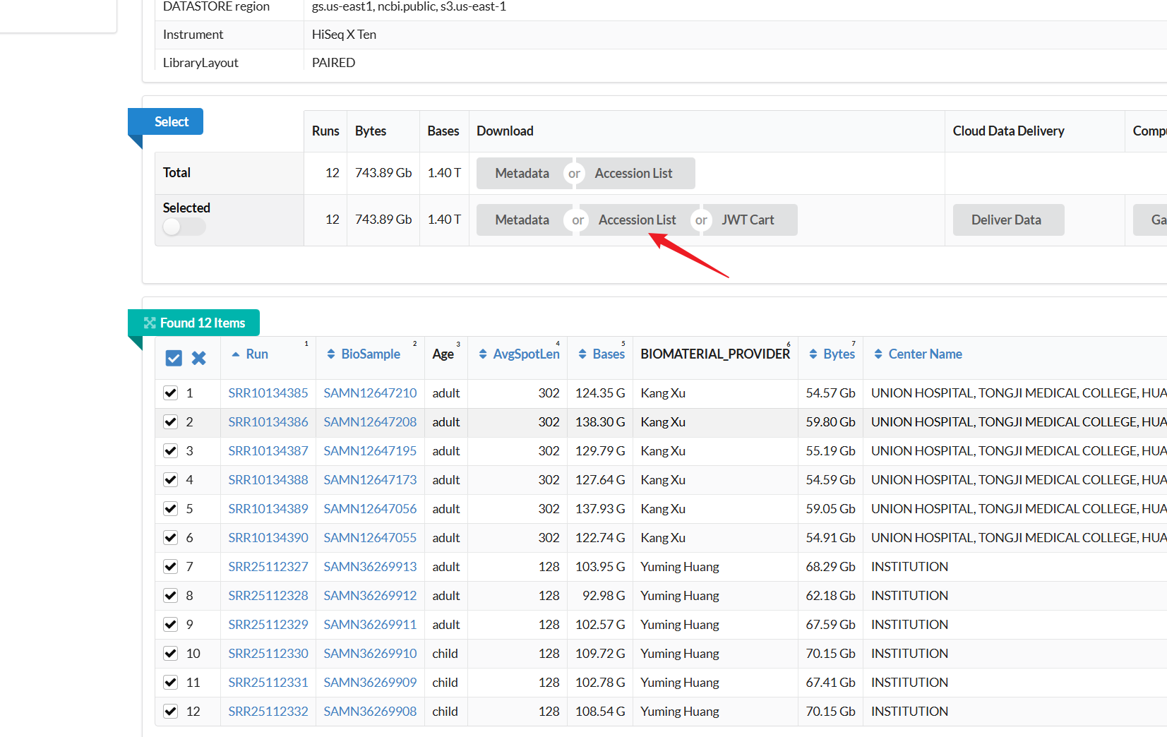Open run SRR10134386 link
This screenshot has height=737, width=1167.
coord(268,422)
